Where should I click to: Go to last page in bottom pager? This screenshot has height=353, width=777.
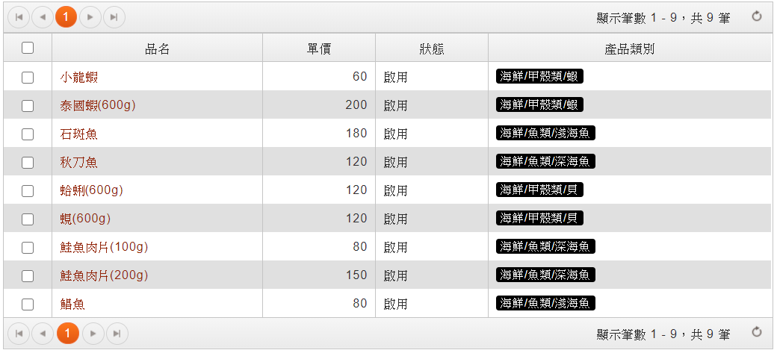point(117,333)
